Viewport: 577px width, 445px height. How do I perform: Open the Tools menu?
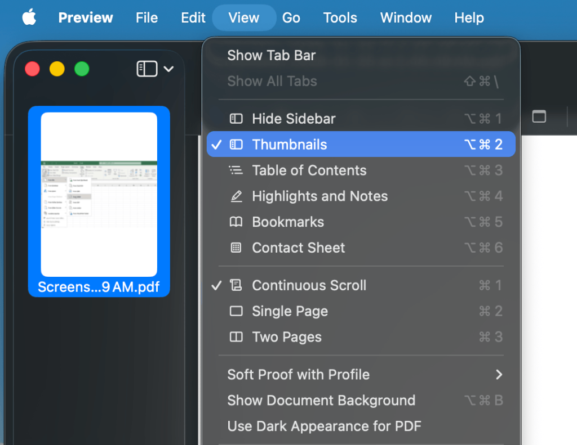340,17
